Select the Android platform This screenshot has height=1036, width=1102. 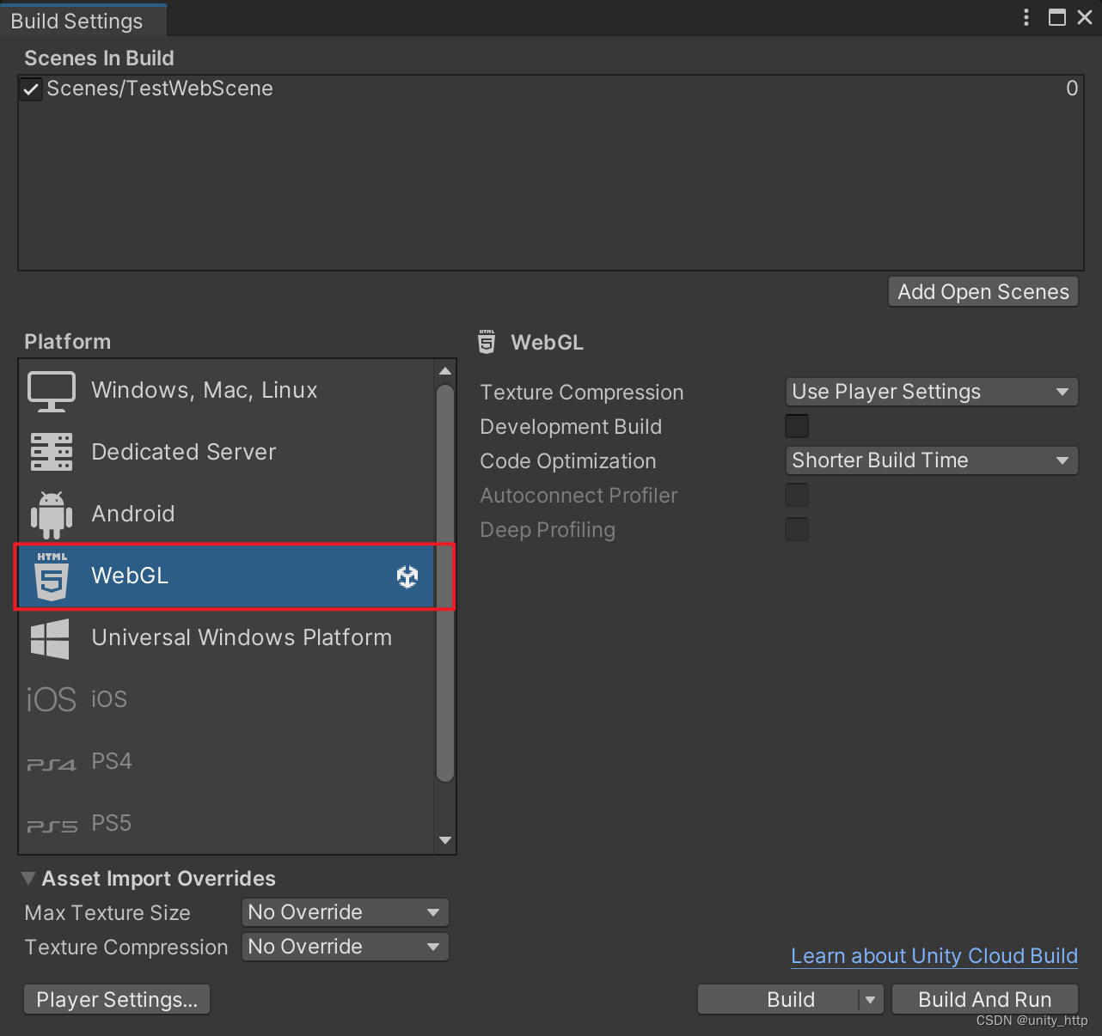[x=227, y=515]
